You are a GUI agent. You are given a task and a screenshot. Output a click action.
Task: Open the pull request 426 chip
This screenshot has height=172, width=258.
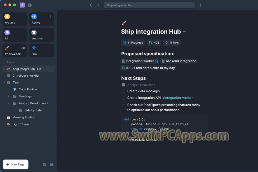154,43
